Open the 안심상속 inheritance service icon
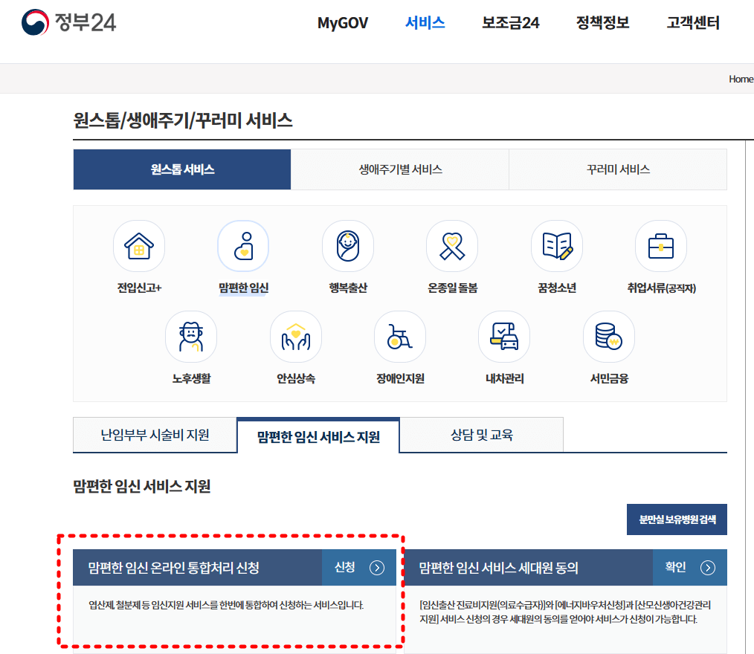 pos(295,336)
